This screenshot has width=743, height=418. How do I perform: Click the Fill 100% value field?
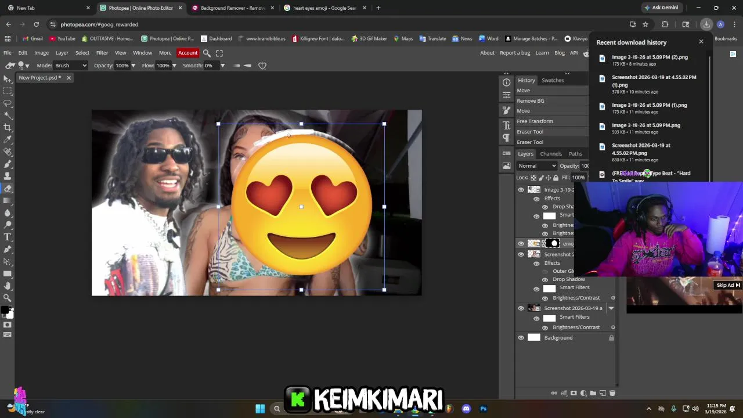coord(579,178)
